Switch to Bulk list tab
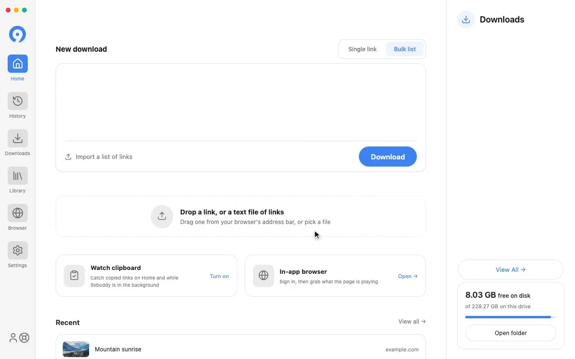The height and width of the screenshot is (359, 575). pyautogui.click(x=405, y=49)
